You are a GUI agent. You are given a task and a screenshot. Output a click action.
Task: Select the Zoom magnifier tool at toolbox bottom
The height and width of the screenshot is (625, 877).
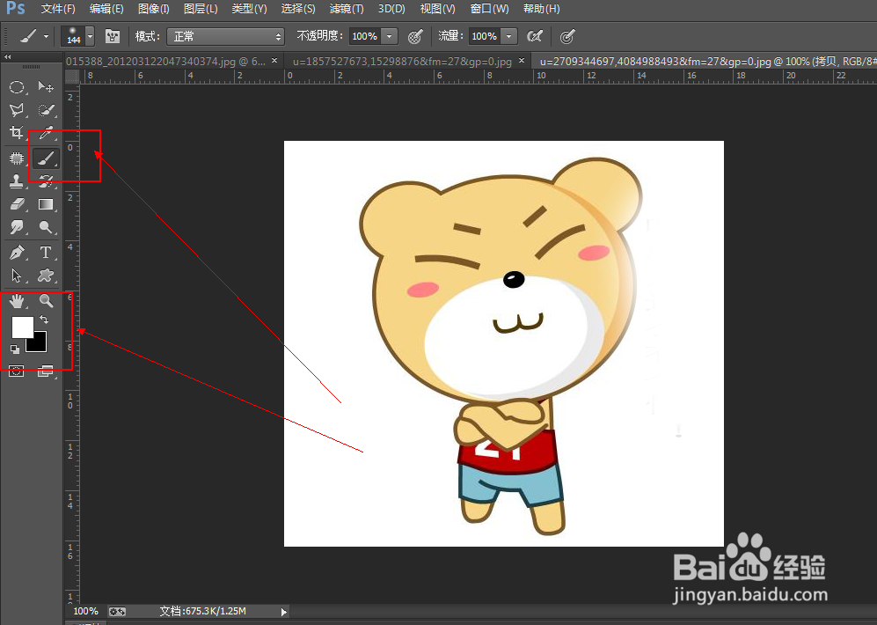click(46, 301)
